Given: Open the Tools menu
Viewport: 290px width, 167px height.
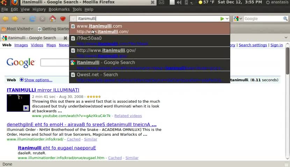Looking at the screenshot, I should pos(77,9).
